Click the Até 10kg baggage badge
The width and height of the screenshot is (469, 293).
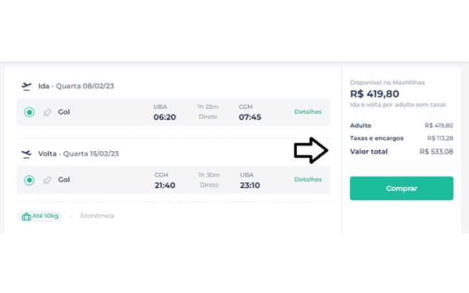pyautogui.click(x=40, y=216)
